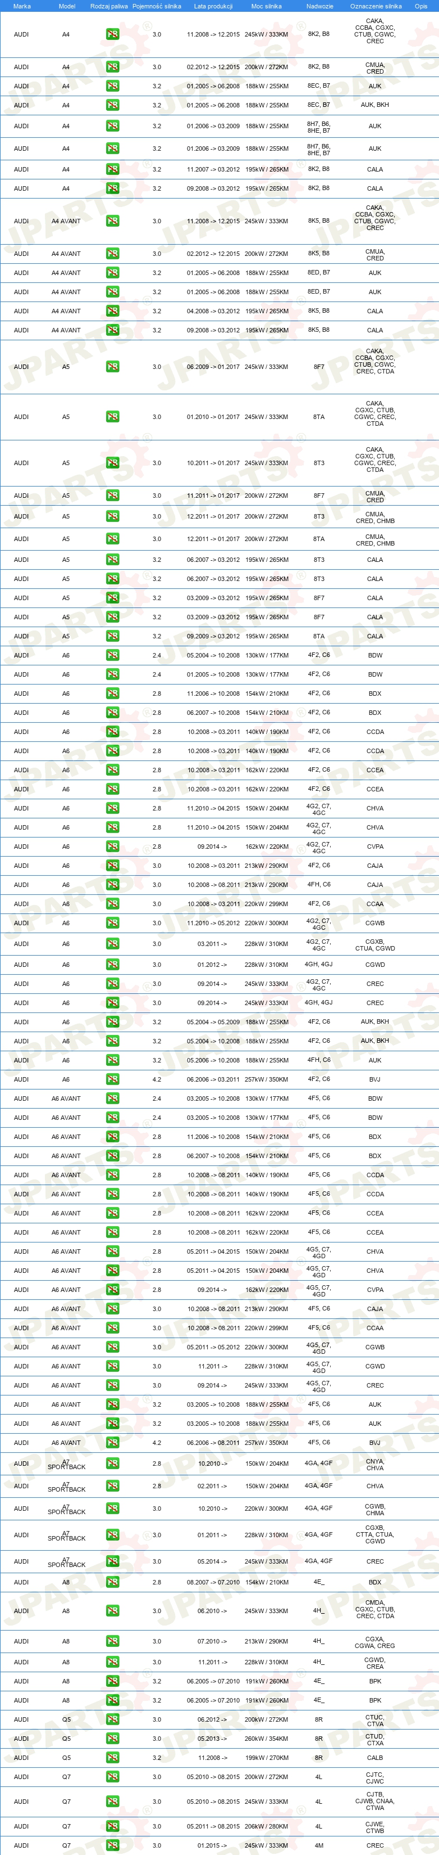Click fuel icon in A4 AVANT 04.2008 row

(x=112, y=311)
